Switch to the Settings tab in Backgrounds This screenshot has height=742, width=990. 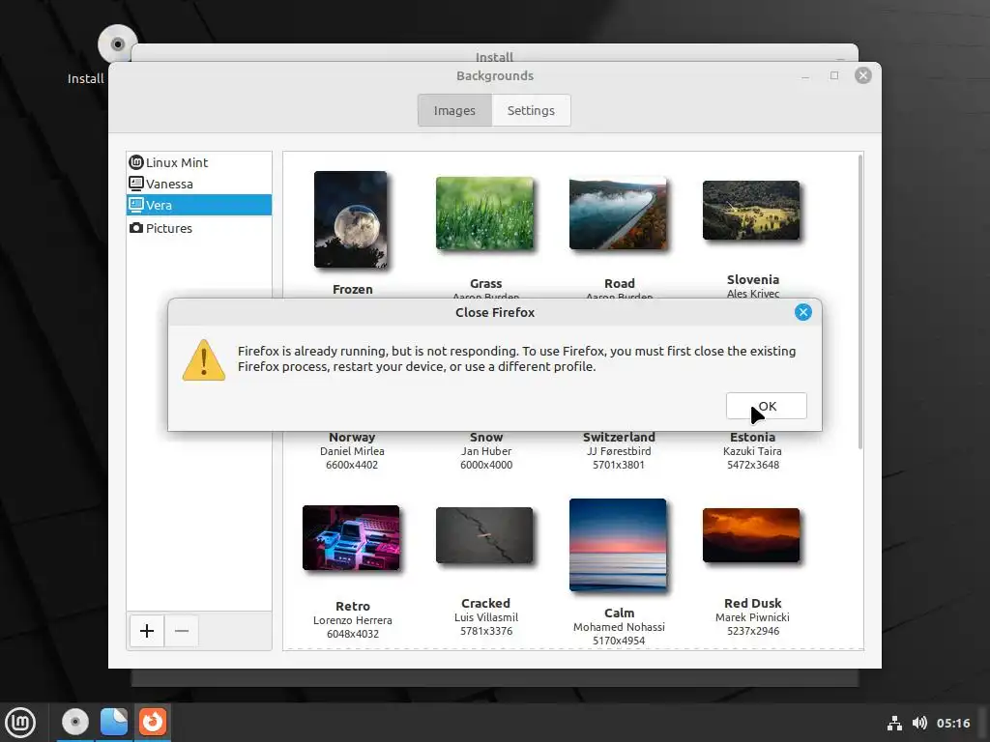(531, 110)
